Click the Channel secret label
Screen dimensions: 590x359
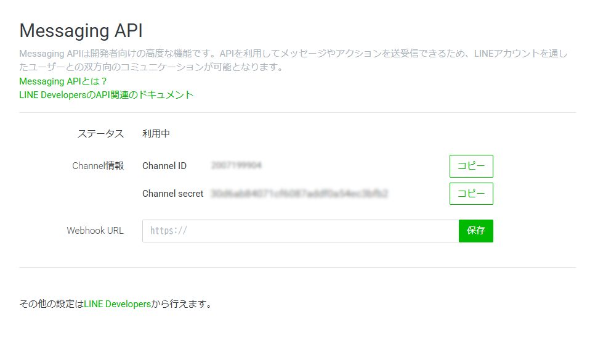click(172, 194)
